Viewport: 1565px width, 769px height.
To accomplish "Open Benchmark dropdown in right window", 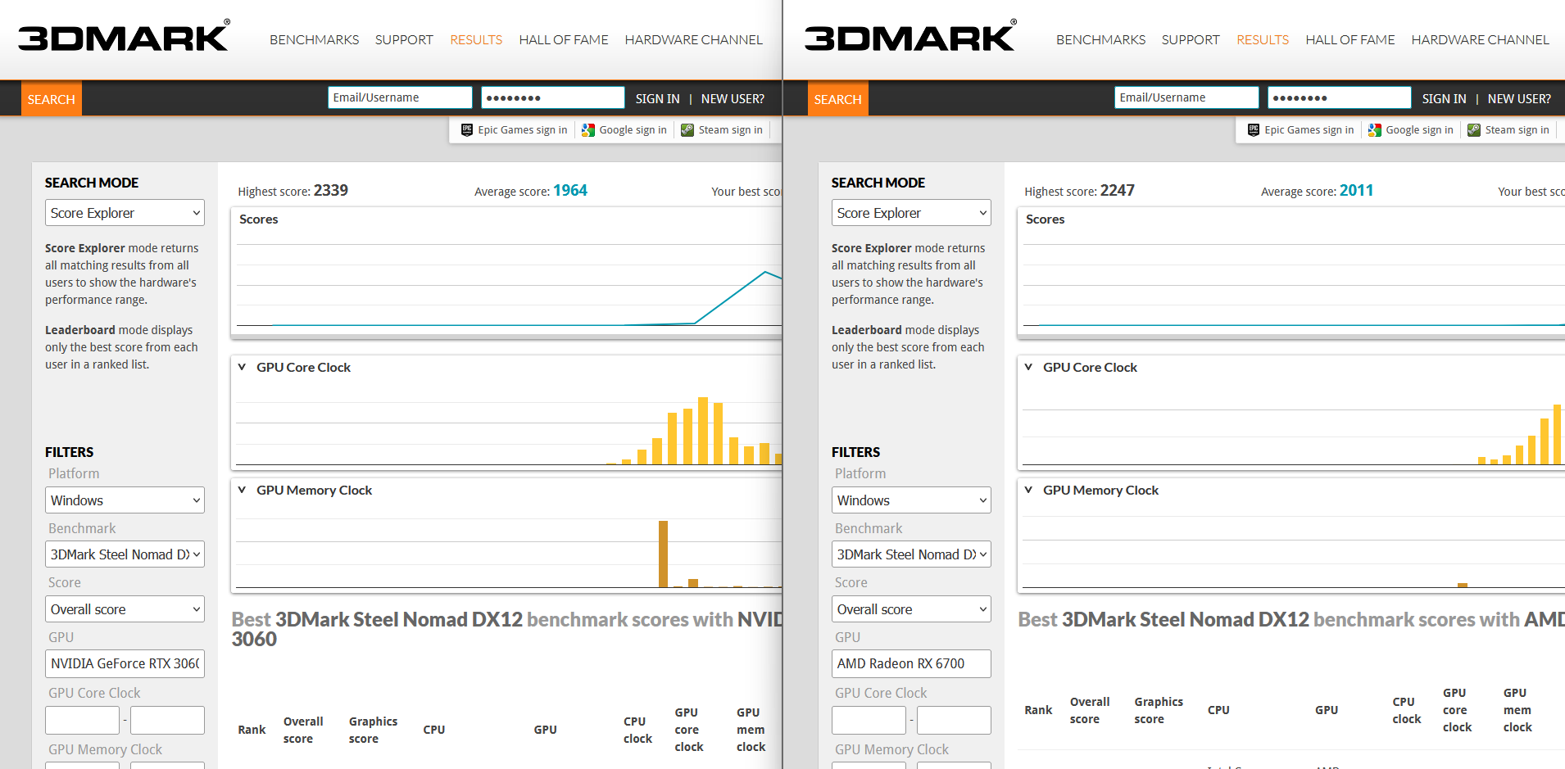I will pyautogui.click(x=911, y=554).
